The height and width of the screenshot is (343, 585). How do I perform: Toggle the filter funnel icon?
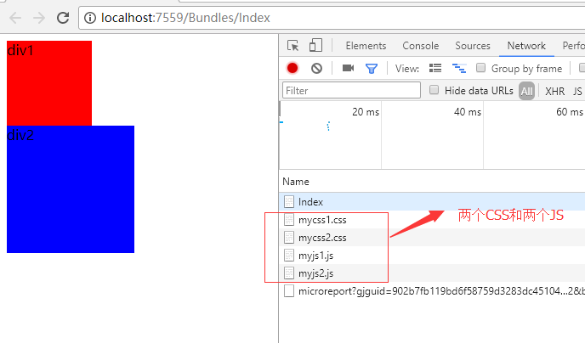372,69
